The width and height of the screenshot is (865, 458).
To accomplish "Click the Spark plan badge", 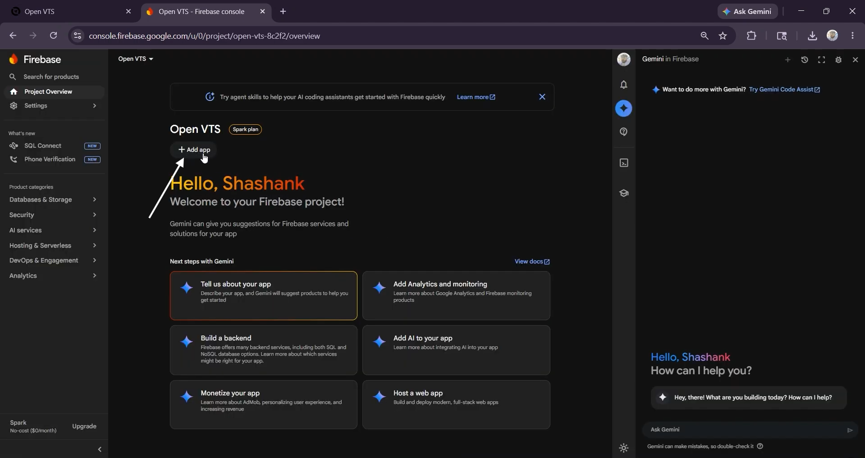I will click(x=246, y=129).
